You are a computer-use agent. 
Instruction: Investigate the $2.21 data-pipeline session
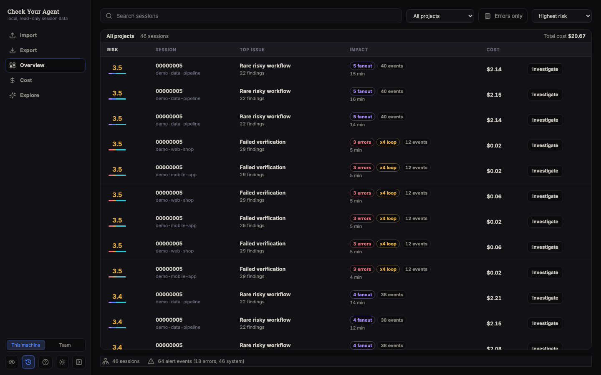pos(545,298)
